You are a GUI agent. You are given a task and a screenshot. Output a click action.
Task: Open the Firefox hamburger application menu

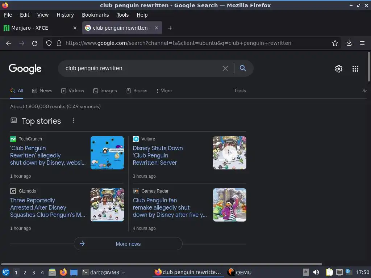362,43
